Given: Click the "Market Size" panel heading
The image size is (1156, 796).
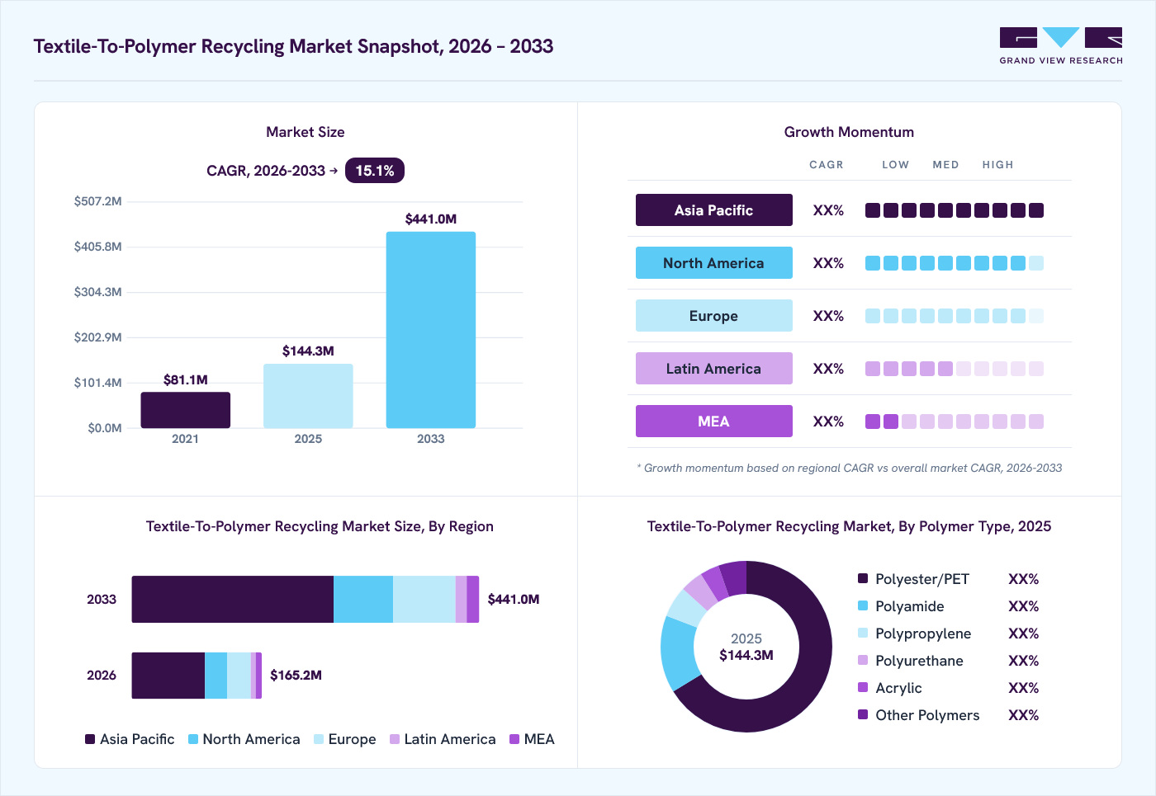Looking at the screenshot, I should [x=306, y=132].
